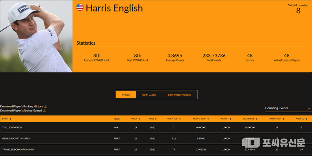Click TRAVELERS CHAMPIONSHIP event row
Screen dimensions: 312x156
(156, 149)
